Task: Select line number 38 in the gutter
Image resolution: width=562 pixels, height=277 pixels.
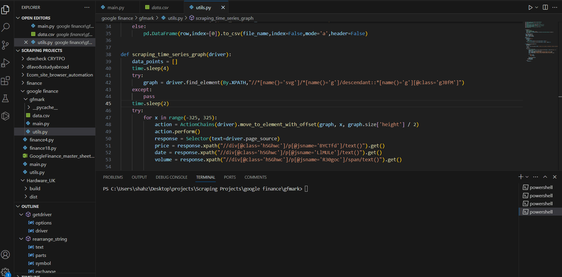Action: coord(108,55)
